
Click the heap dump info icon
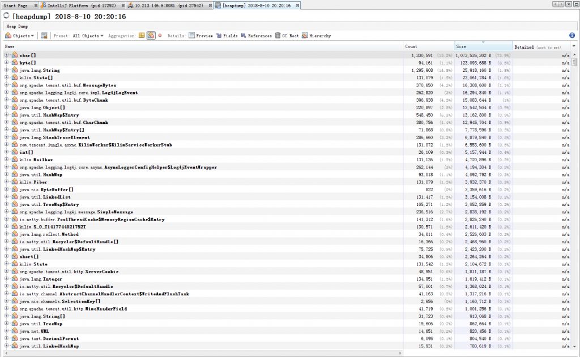click(x=572, y=36)
